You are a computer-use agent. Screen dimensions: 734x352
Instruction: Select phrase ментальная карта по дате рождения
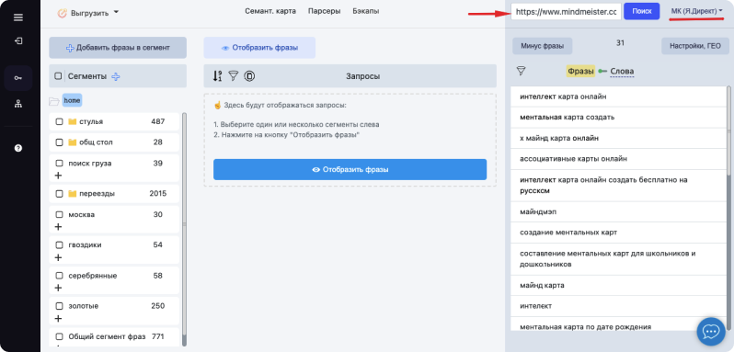(x=618, y=324)
